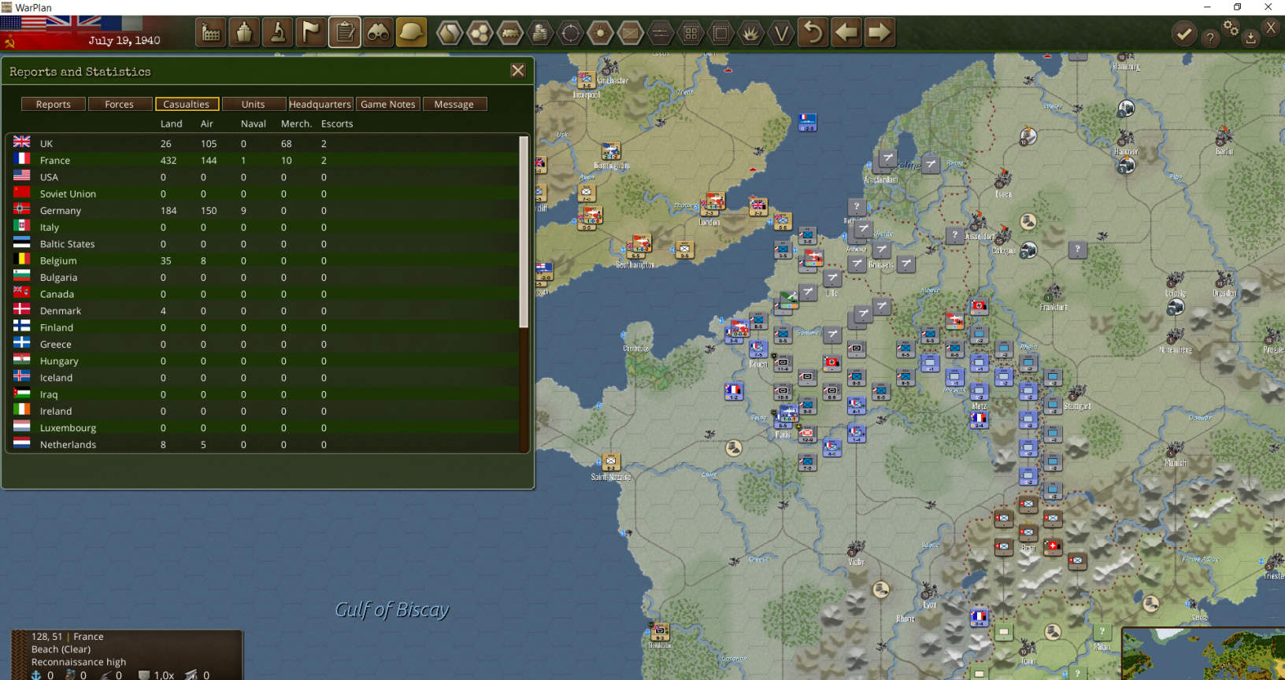Click the save game download-tray icon
This screenshot has height=680, width=1285.
[x=1250, y=38]
